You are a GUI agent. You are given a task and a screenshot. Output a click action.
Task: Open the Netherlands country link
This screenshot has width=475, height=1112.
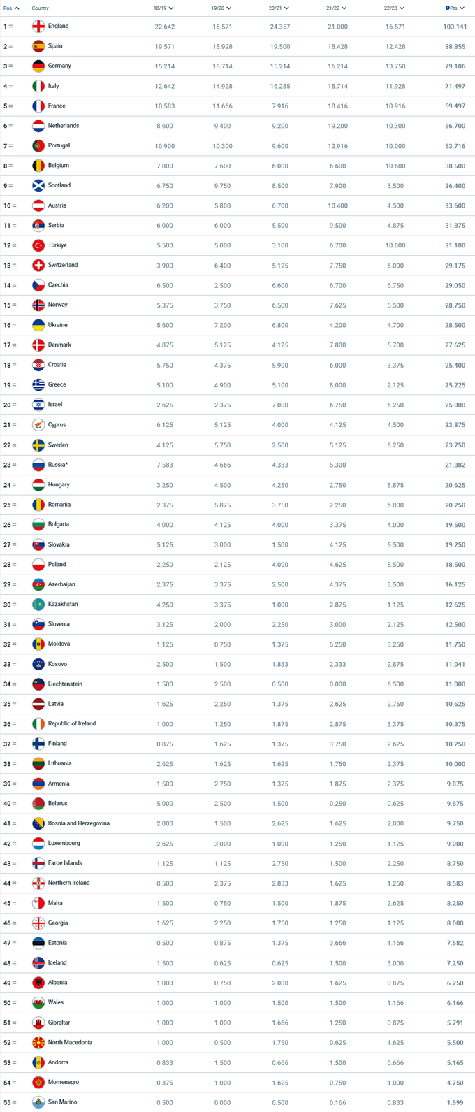[63, 126]
